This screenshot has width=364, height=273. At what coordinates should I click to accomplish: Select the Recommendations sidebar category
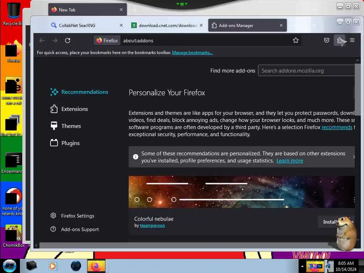coord(79,92)
